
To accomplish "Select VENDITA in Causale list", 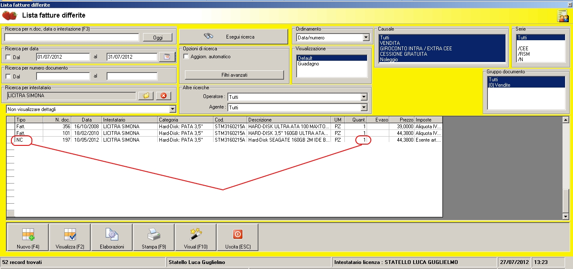I will 442,43.
